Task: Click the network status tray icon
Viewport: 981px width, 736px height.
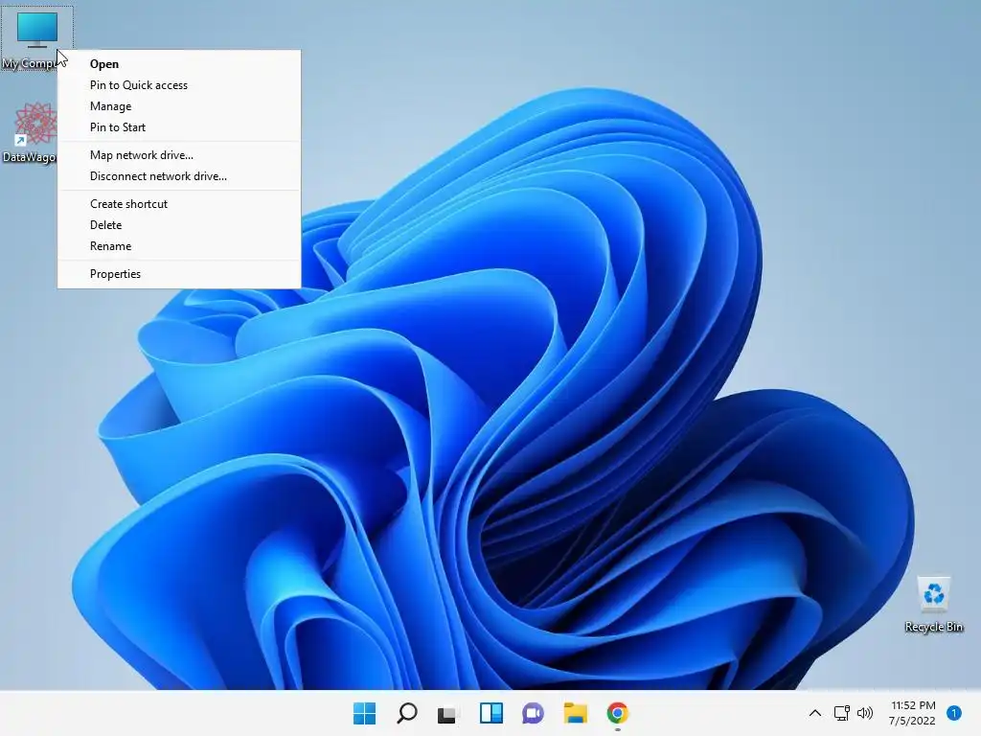Action: point(841,713)
